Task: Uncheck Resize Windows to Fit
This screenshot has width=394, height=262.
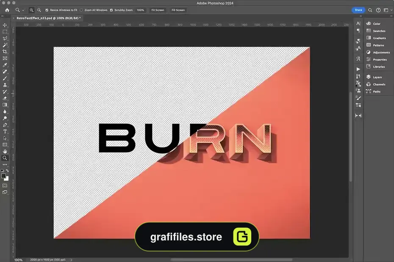Action: (47, 10)
